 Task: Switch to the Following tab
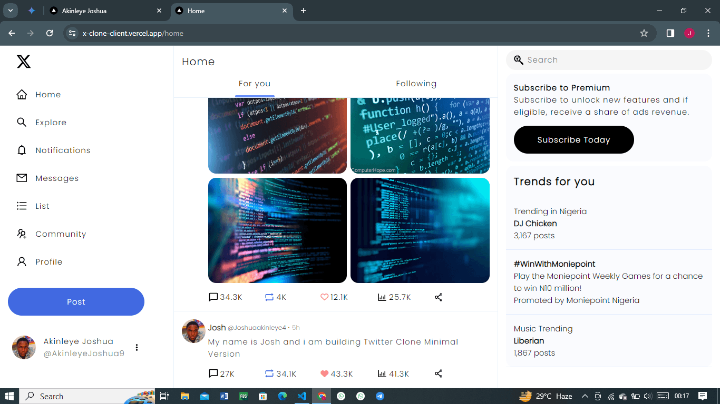(x=416, y=84)
